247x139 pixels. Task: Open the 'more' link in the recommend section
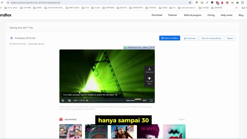pos(182,119)
